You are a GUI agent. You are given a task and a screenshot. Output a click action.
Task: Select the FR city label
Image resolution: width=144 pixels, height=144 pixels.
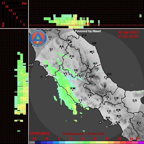pyautogui.click(x=90, y=96)
